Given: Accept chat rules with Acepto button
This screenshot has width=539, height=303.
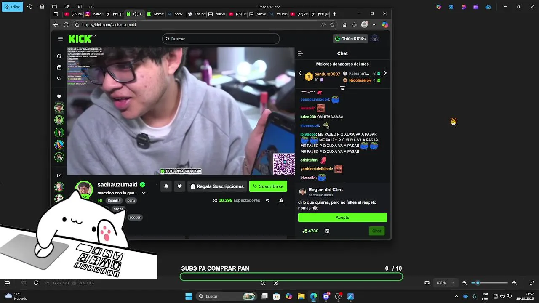Looking at the screenshot, I should pos(342,218).
